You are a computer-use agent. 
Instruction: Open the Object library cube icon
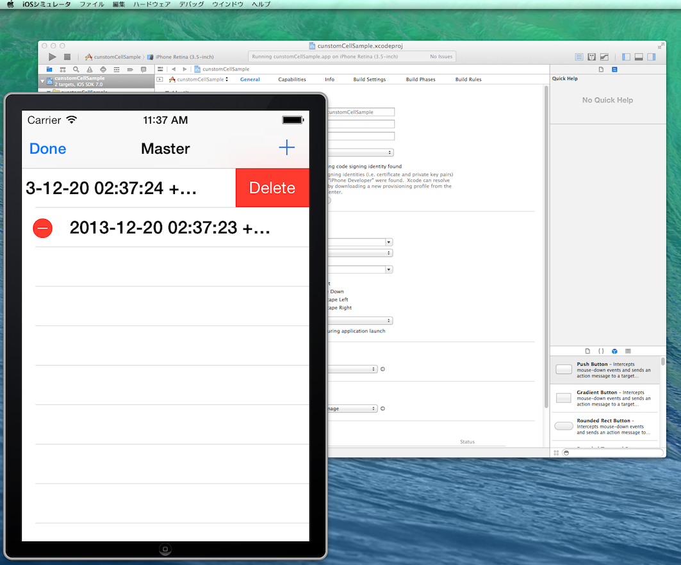tap(614, 351)
